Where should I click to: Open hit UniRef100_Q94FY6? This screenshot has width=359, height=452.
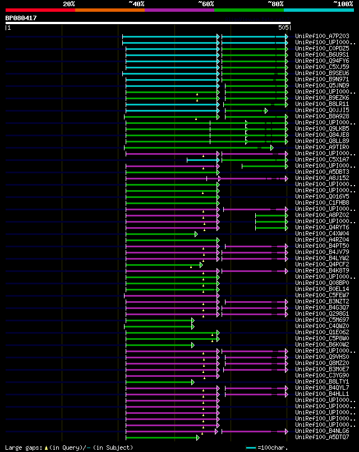322,61
